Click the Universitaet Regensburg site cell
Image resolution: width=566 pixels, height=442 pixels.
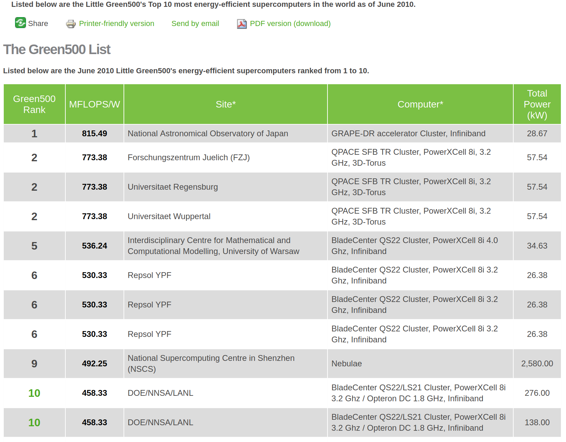172,187
